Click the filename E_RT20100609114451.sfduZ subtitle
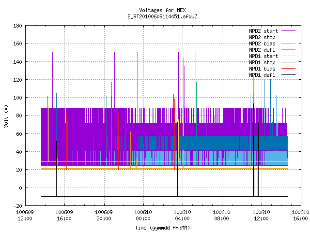The height and width of the screenshot is (232, 310). pyautogui.click(x=162, y=16)
